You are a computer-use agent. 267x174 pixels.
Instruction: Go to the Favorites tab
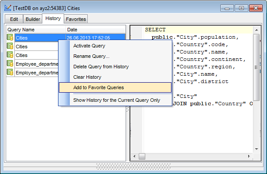(x=76, y=19)
